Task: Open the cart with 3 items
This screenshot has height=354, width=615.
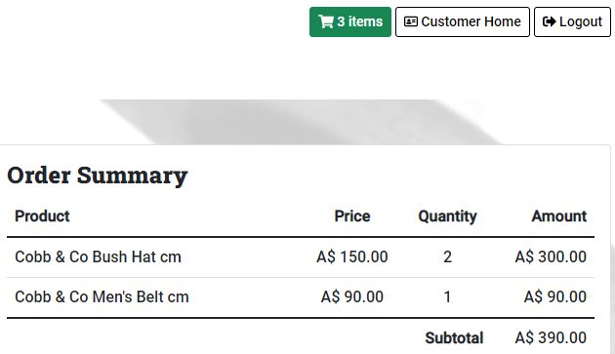Action: [x=350, y=22]
